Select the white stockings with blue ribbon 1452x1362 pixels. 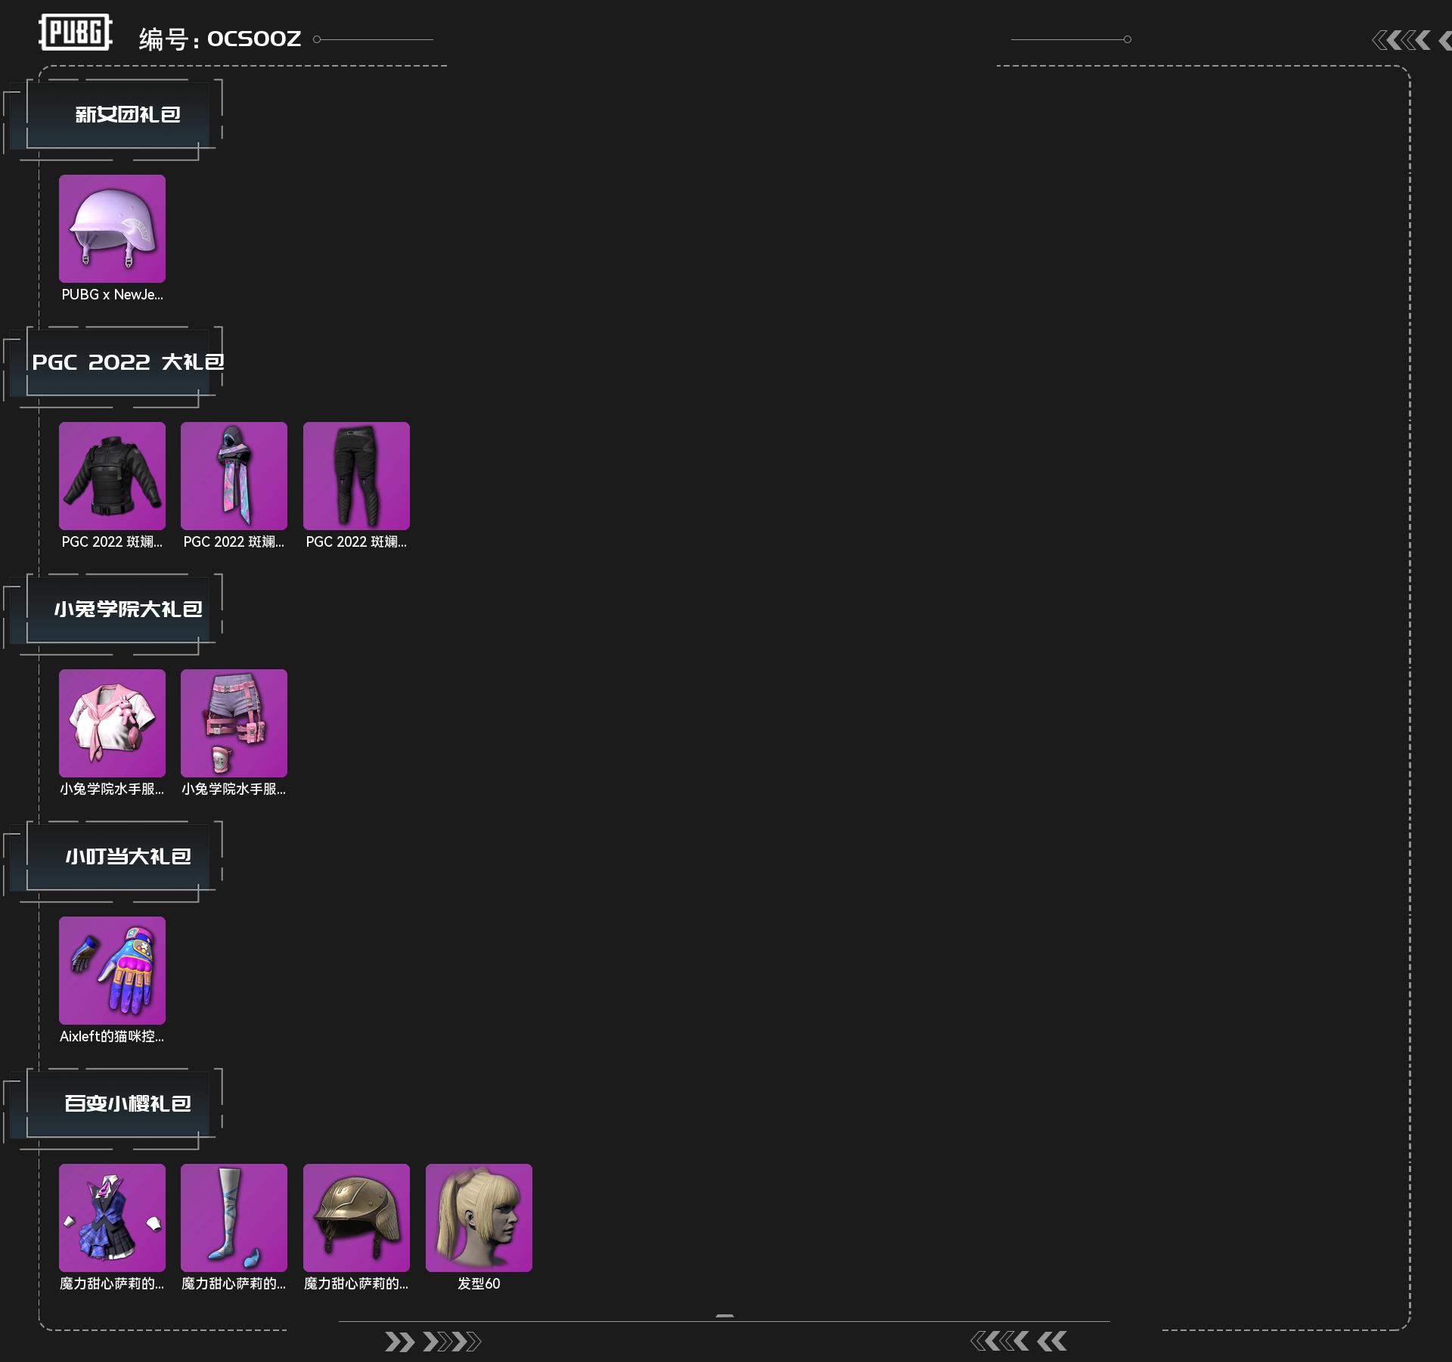(x=234, y=1218)
